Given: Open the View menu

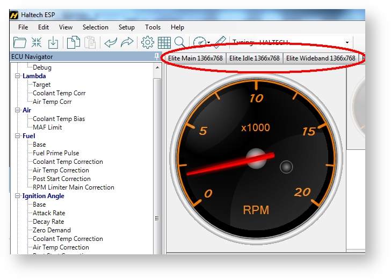Looking at the screenshot, I should point(66,27).
